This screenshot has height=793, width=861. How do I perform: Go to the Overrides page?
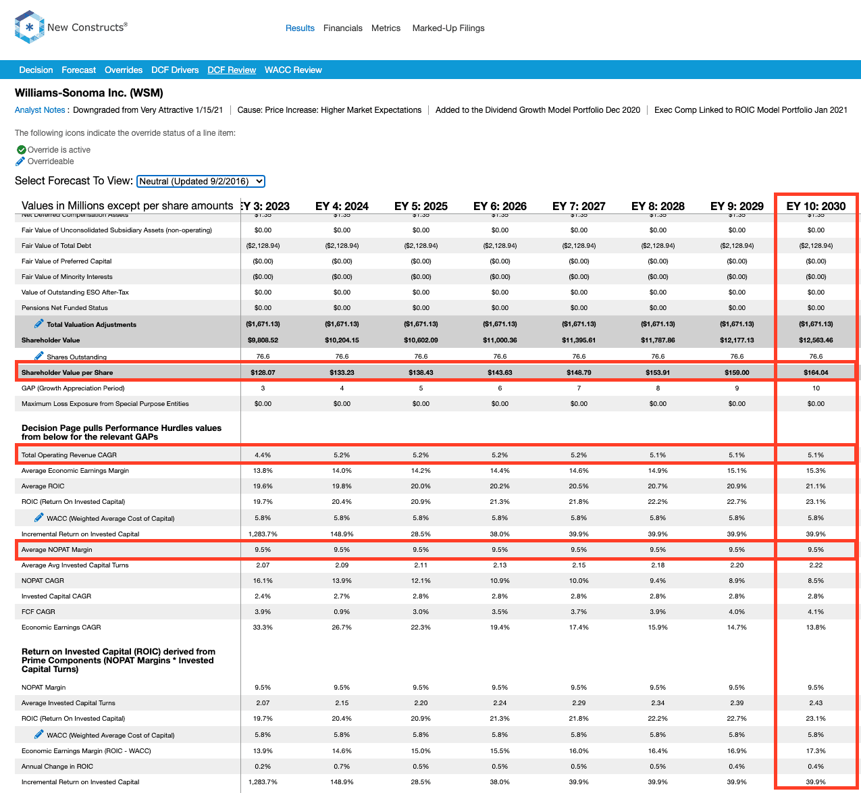point(124,70)
